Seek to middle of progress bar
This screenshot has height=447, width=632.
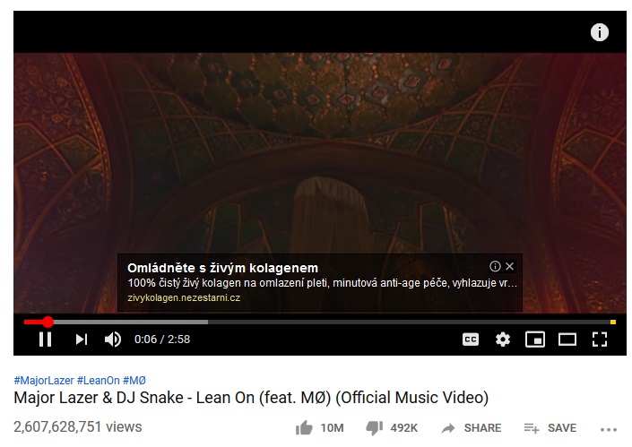click(x=320, y=322)
